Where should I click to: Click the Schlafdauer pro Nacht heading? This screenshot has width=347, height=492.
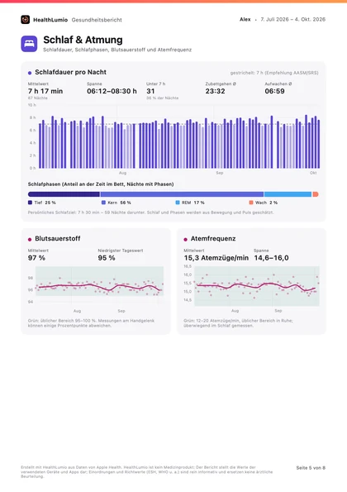pyautogui.click(x=70, y=72)
